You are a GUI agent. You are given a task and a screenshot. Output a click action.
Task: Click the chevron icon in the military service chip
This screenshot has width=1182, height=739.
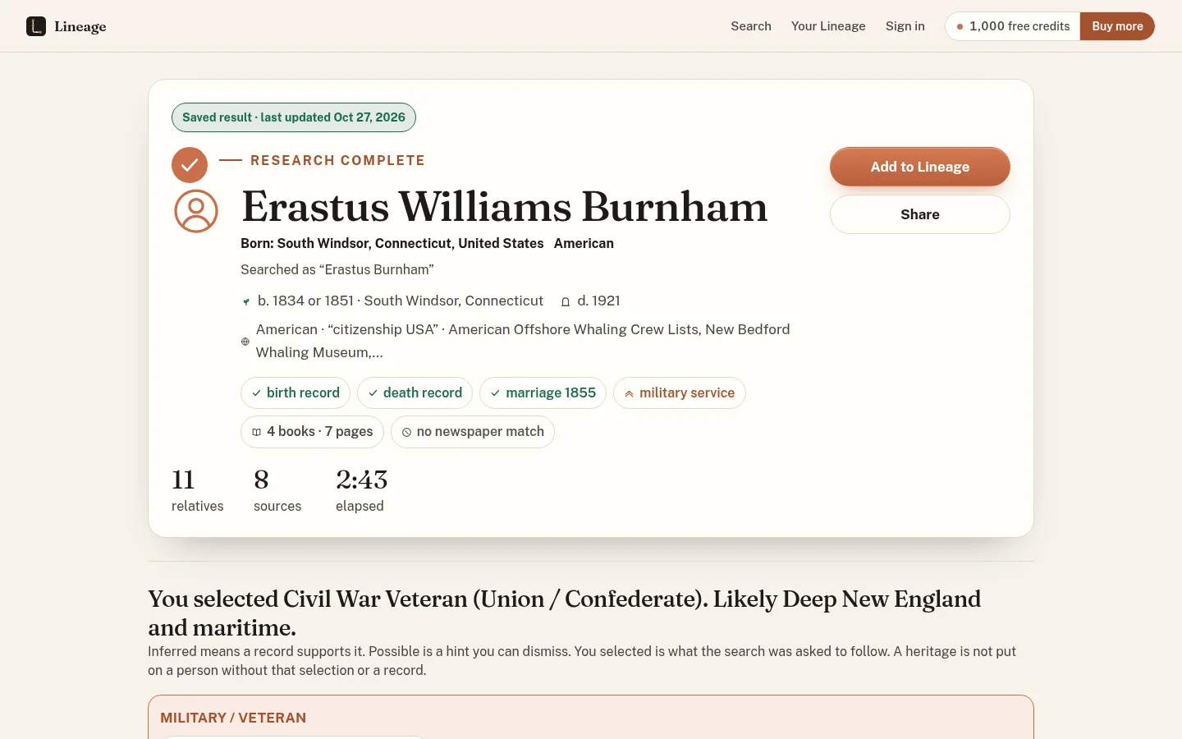tap(629, 393)
